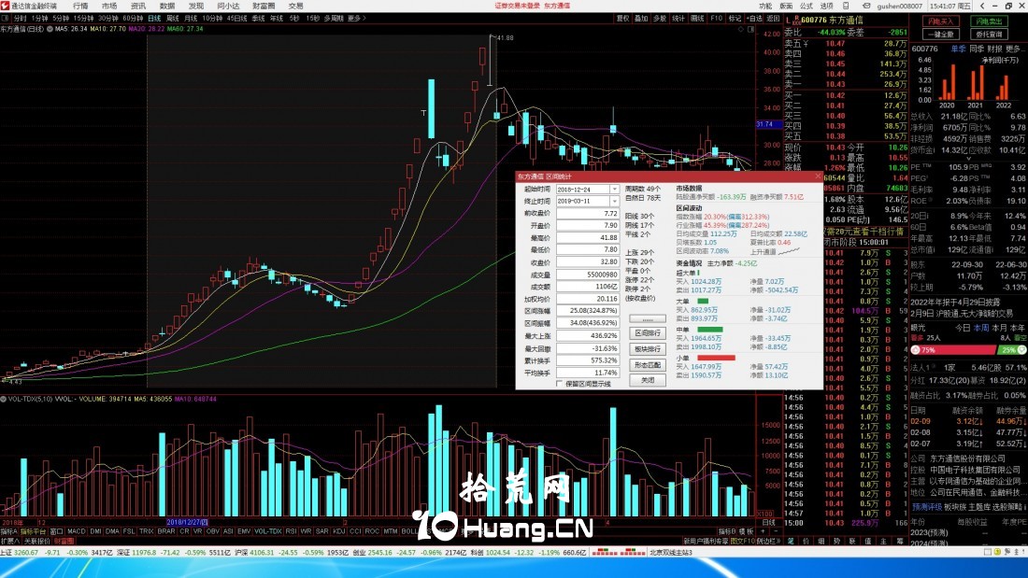Click the 形态匹配 button

pos(647,365)
